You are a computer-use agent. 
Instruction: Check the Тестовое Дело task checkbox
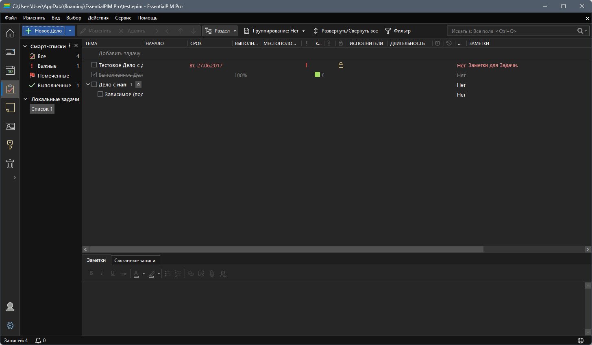(x=94, y=65)
